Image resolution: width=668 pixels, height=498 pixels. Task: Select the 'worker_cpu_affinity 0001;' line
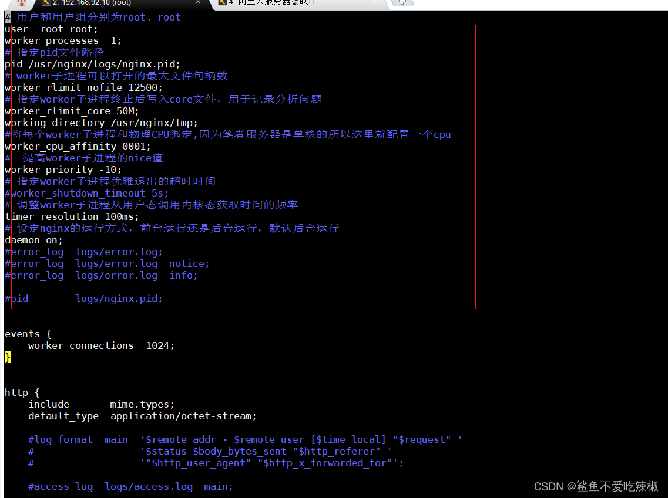[78, 147]
